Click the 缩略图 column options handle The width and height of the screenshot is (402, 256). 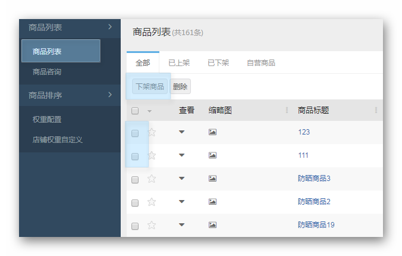click(287, 110)
